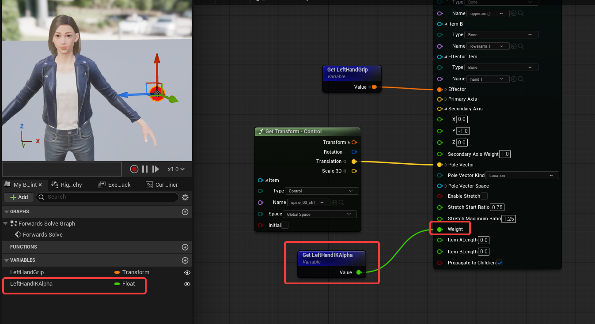The height and width of the screenshot is (324, 595).
Task: Select the Forwards Solve event item
Action: click(x=43, y=235)
